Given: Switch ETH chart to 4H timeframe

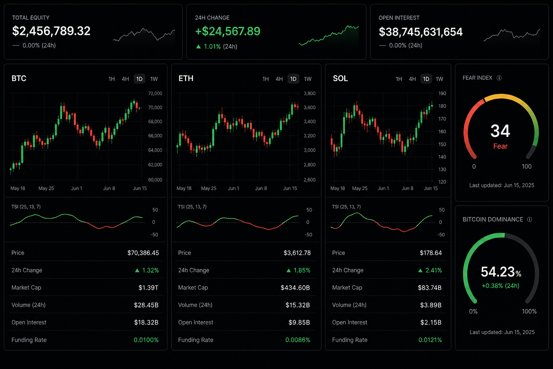Looking at the screenshot, I should coord(279,79).
